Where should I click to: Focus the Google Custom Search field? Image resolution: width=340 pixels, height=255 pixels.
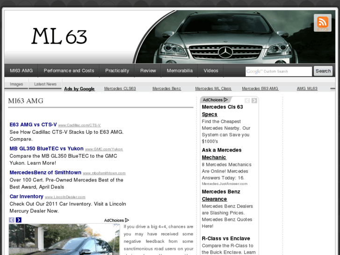point(279,71)
